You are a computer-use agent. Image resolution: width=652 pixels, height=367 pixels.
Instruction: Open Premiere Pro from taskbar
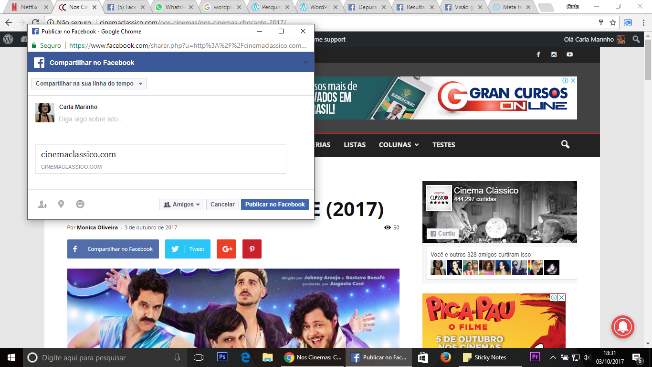click(x=535, y=357)
